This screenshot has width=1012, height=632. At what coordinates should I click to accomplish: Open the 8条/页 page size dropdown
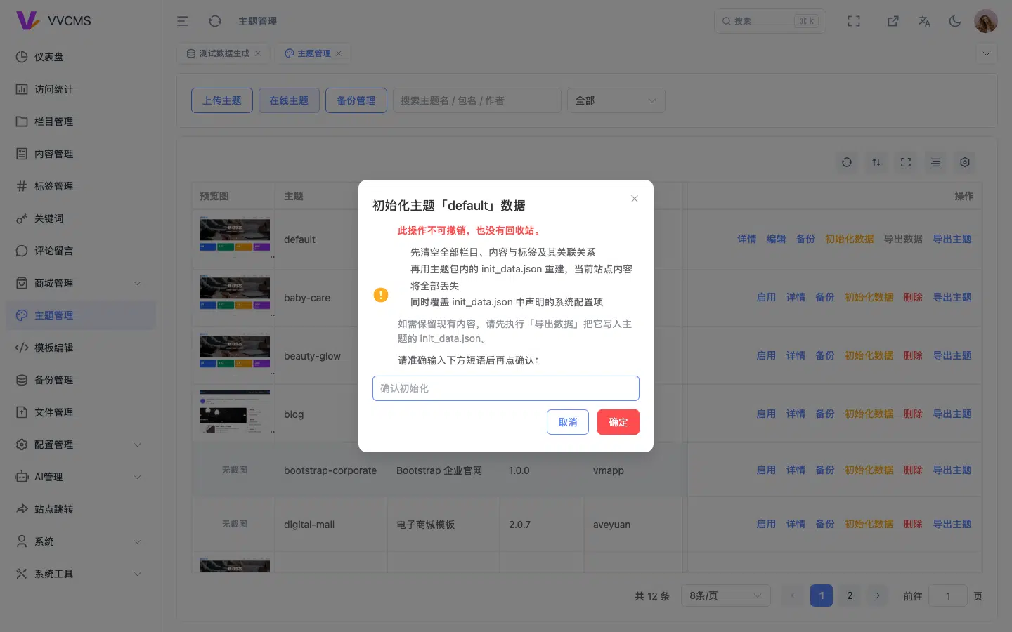(x=726, y=596)
